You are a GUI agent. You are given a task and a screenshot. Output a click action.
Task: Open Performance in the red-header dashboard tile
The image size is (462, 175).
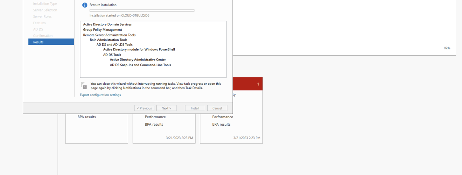(x=223, y=117)
